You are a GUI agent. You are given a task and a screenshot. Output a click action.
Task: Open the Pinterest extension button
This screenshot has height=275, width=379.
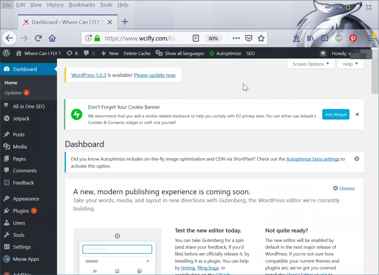353,38
